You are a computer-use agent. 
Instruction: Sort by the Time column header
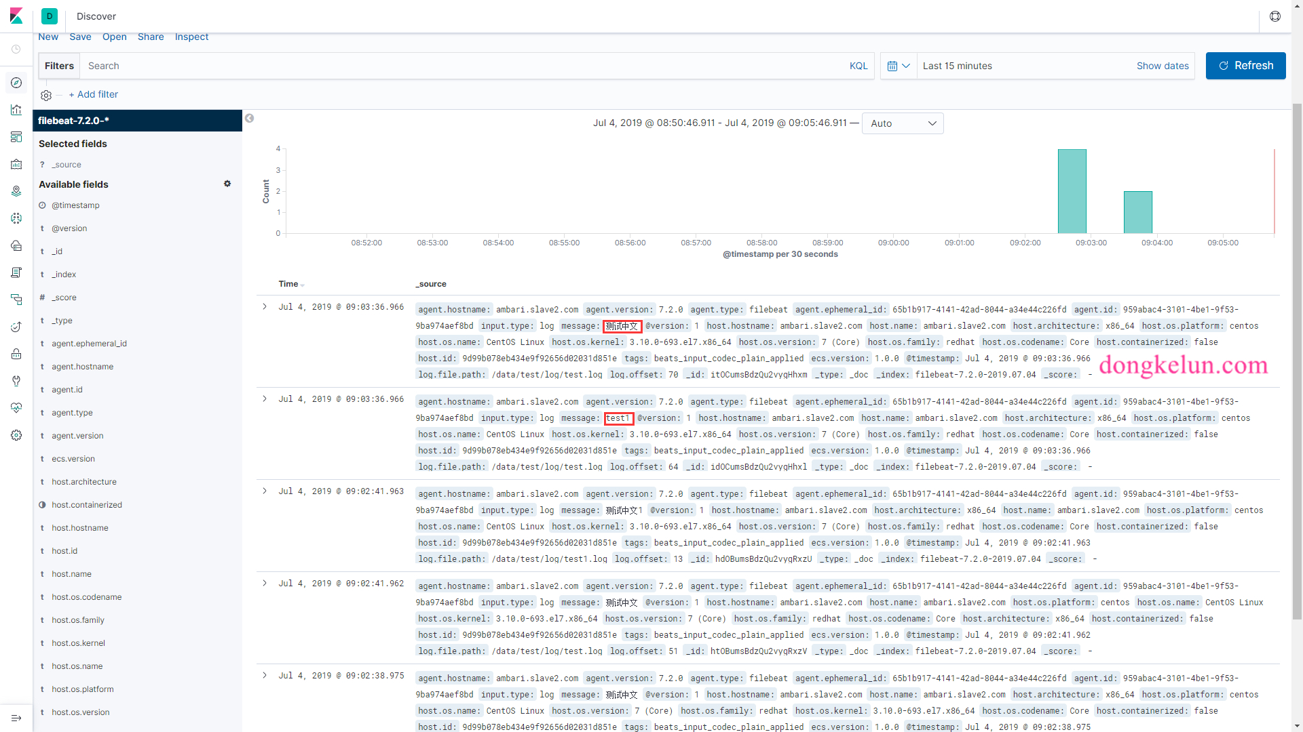[x=291, y=284]
